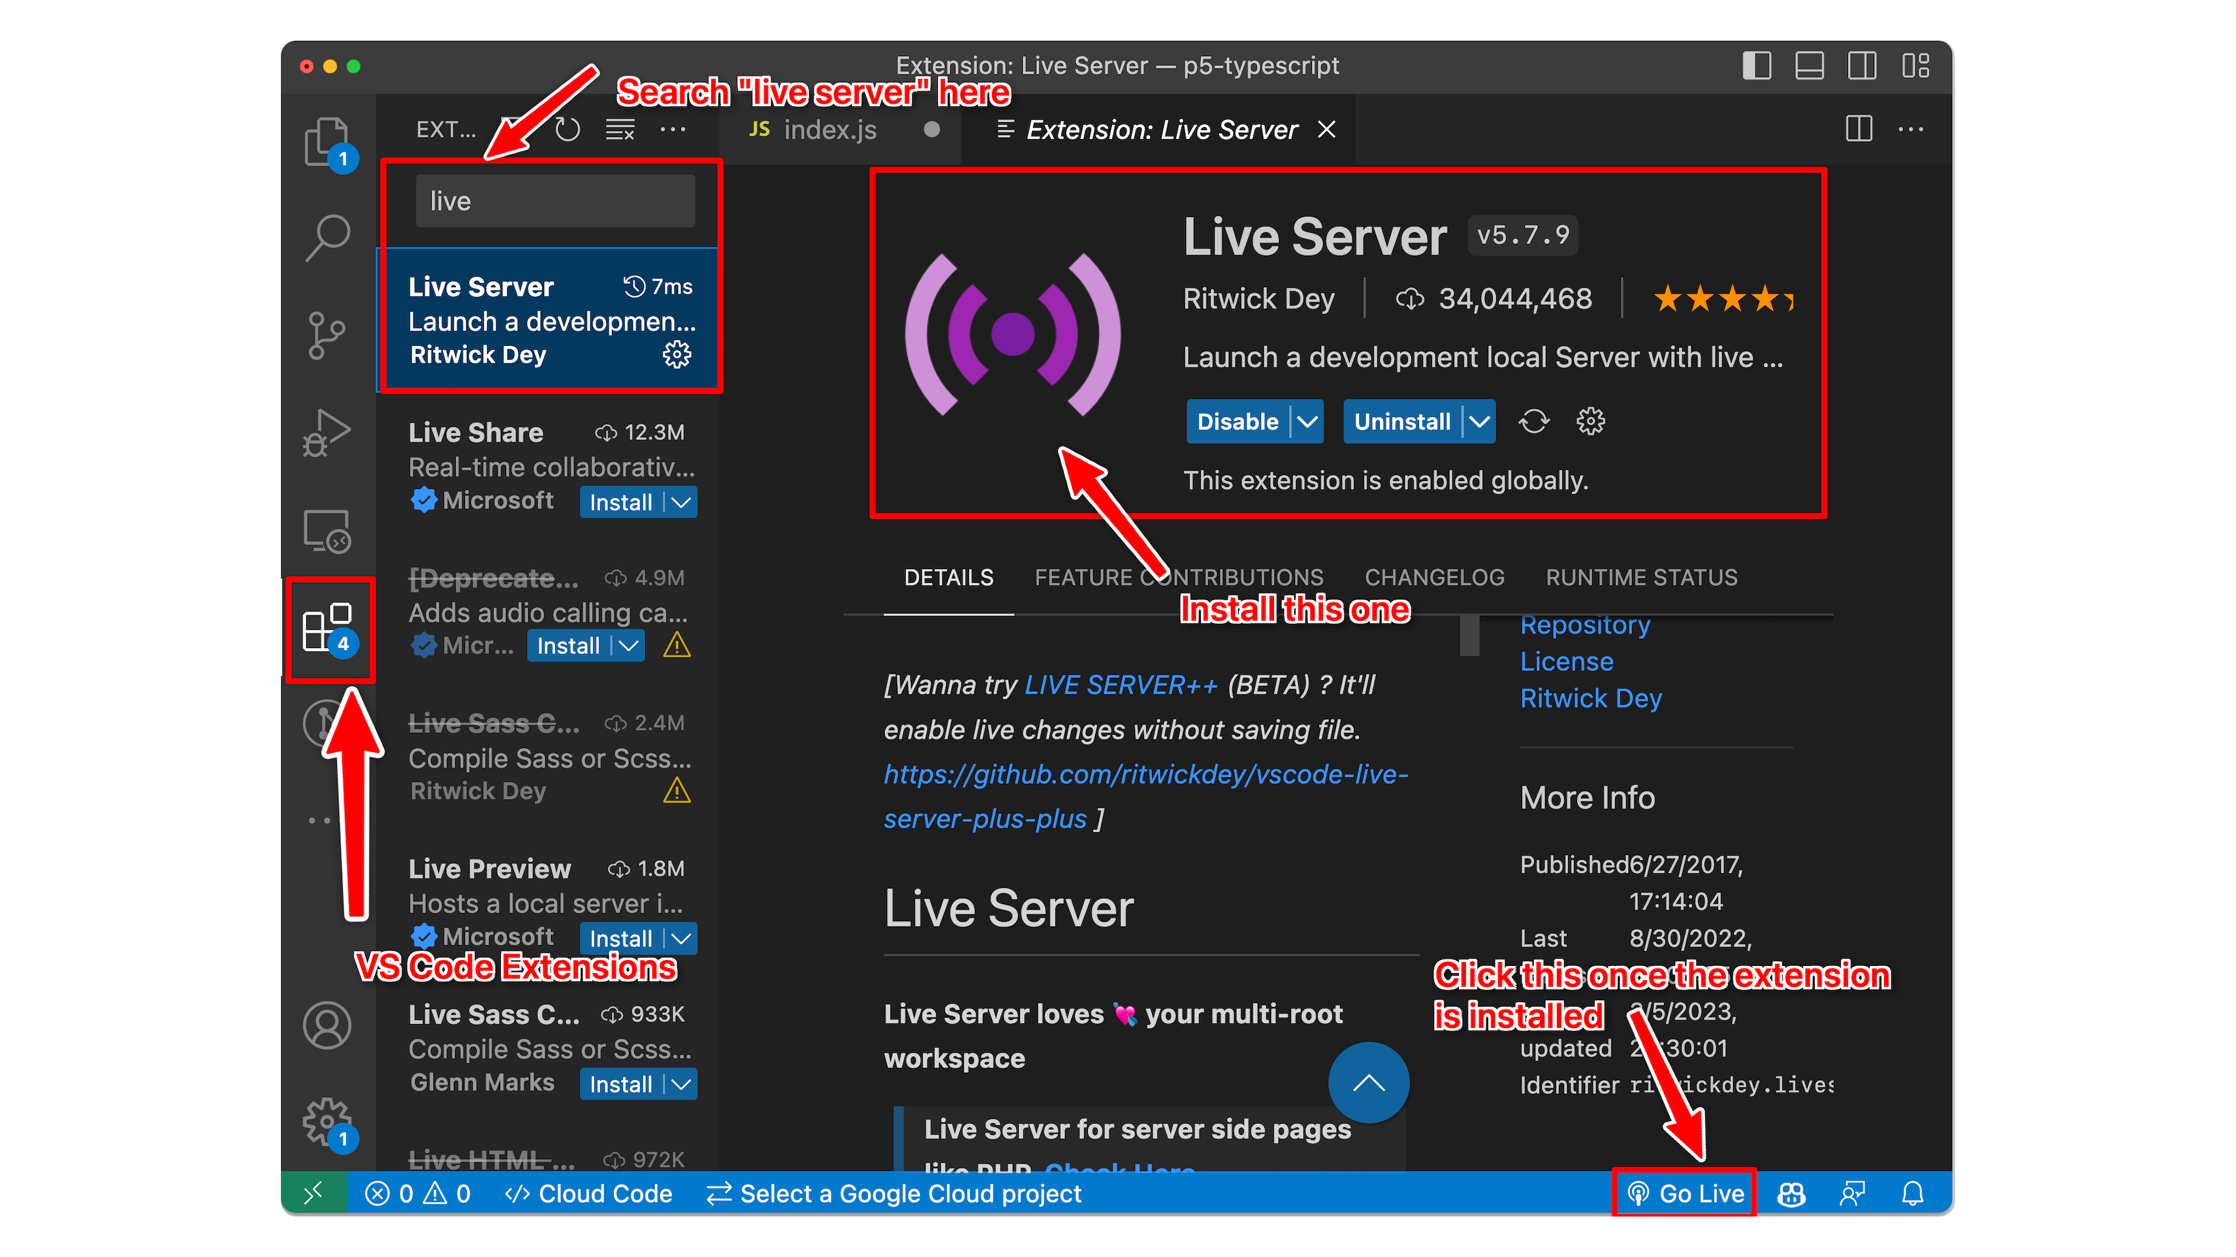Open the Ritwick Dey resources link
This screenshot has height=1257, width=2236.
click(1591, 698)
